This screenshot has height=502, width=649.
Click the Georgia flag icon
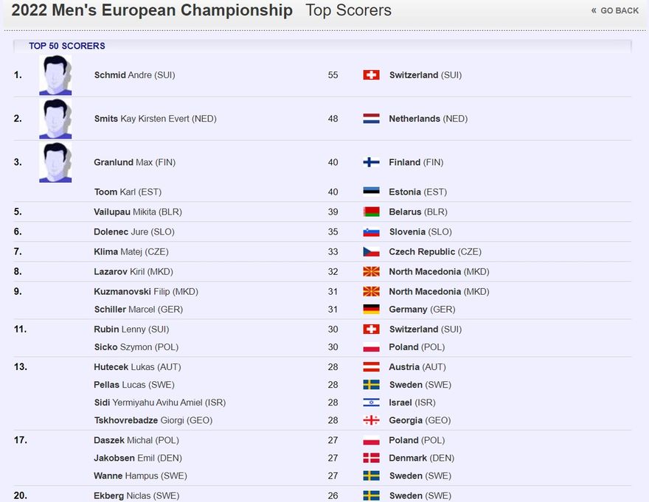coord(371,420)
